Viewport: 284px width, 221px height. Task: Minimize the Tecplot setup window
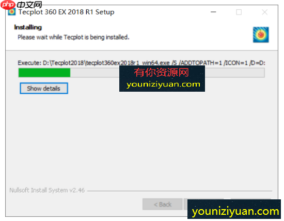pyautogui.click(x=213, y=12)
